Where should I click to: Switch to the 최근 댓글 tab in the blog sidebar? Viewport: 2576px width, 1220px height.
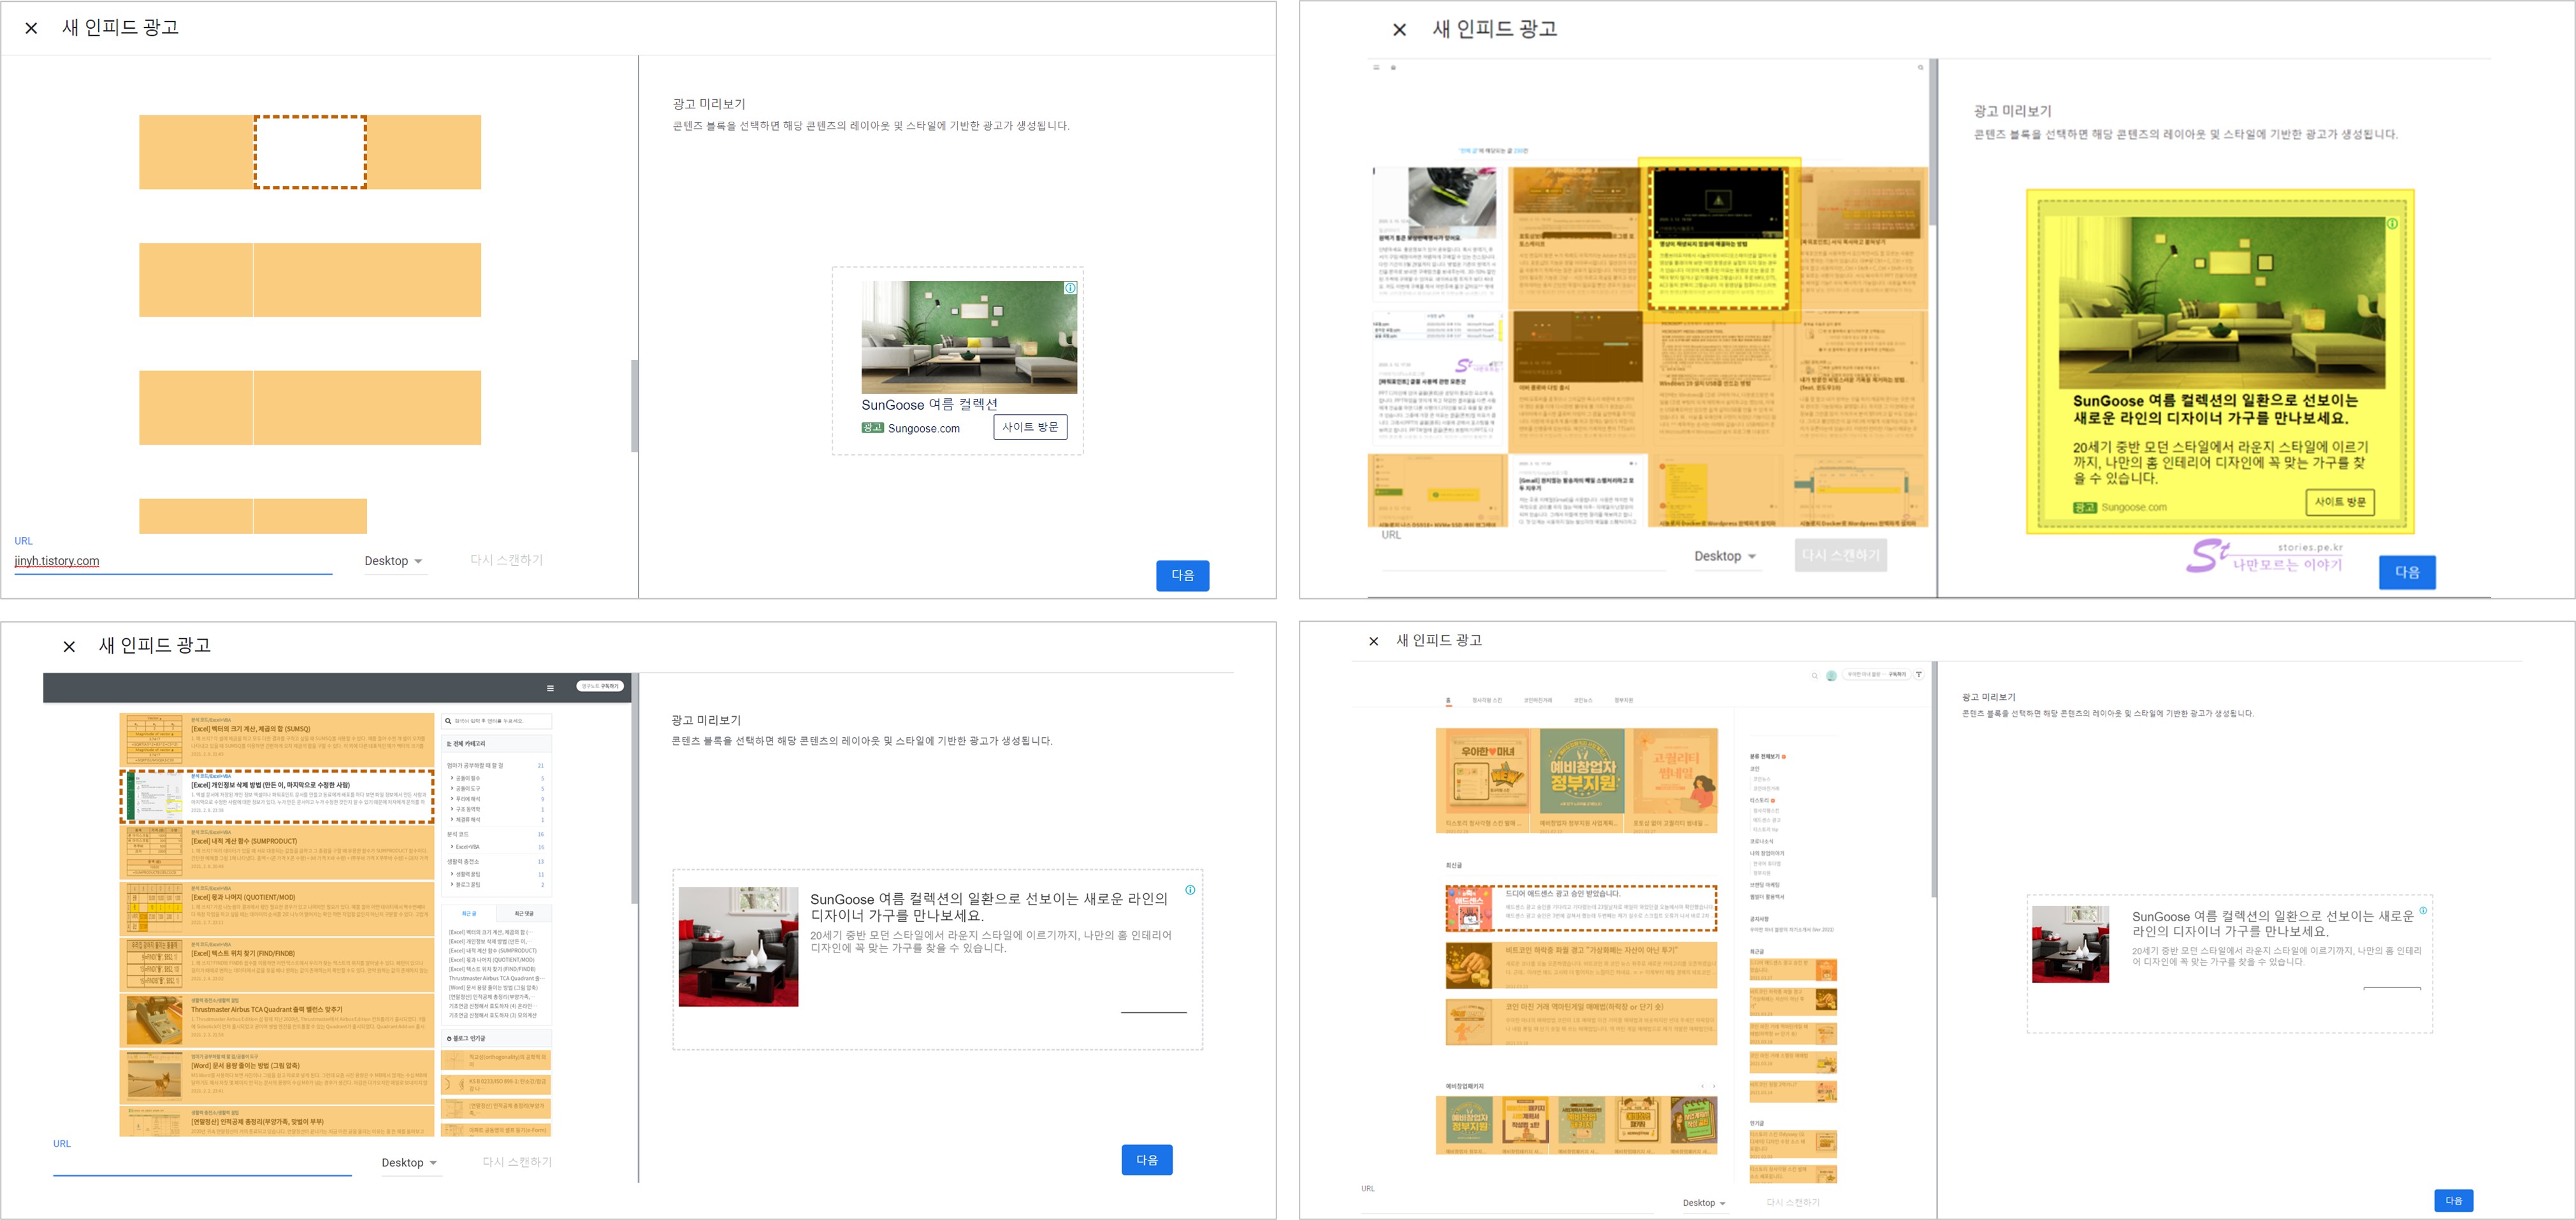pos(523,913)
